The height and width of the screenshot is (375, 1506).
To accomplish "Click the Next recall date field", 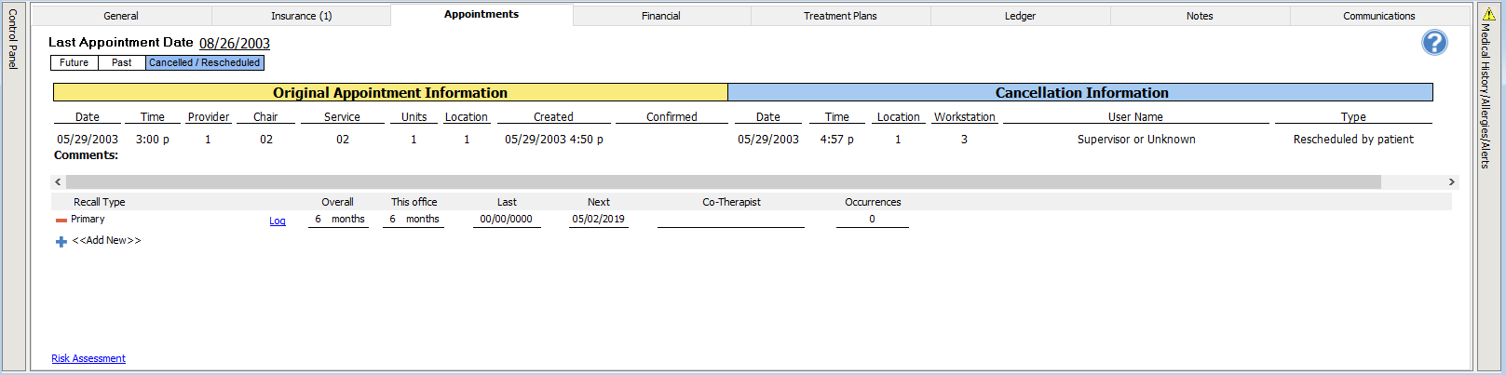I will coord(599,220).
